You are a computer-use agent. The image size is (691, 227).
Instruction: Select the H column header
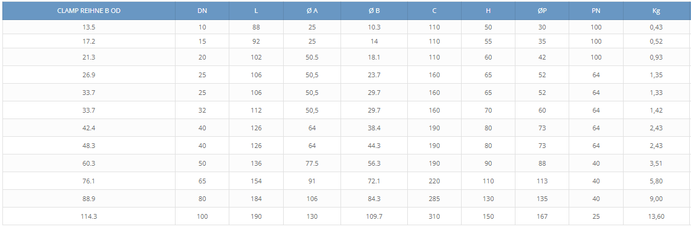click(x=488, y=11)
